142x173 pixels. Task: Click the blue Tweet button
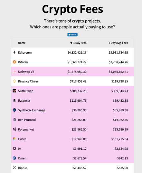(x=72, y=35)
